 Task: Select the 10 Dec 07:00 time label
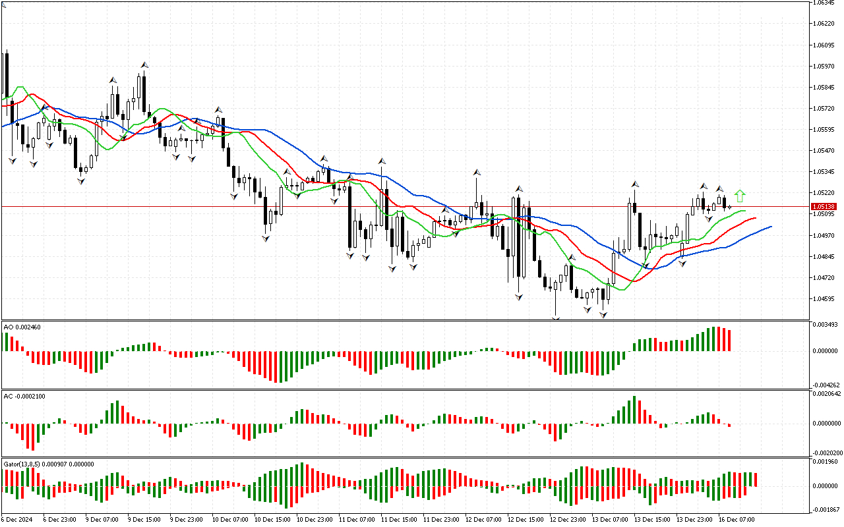pos(230,519)
